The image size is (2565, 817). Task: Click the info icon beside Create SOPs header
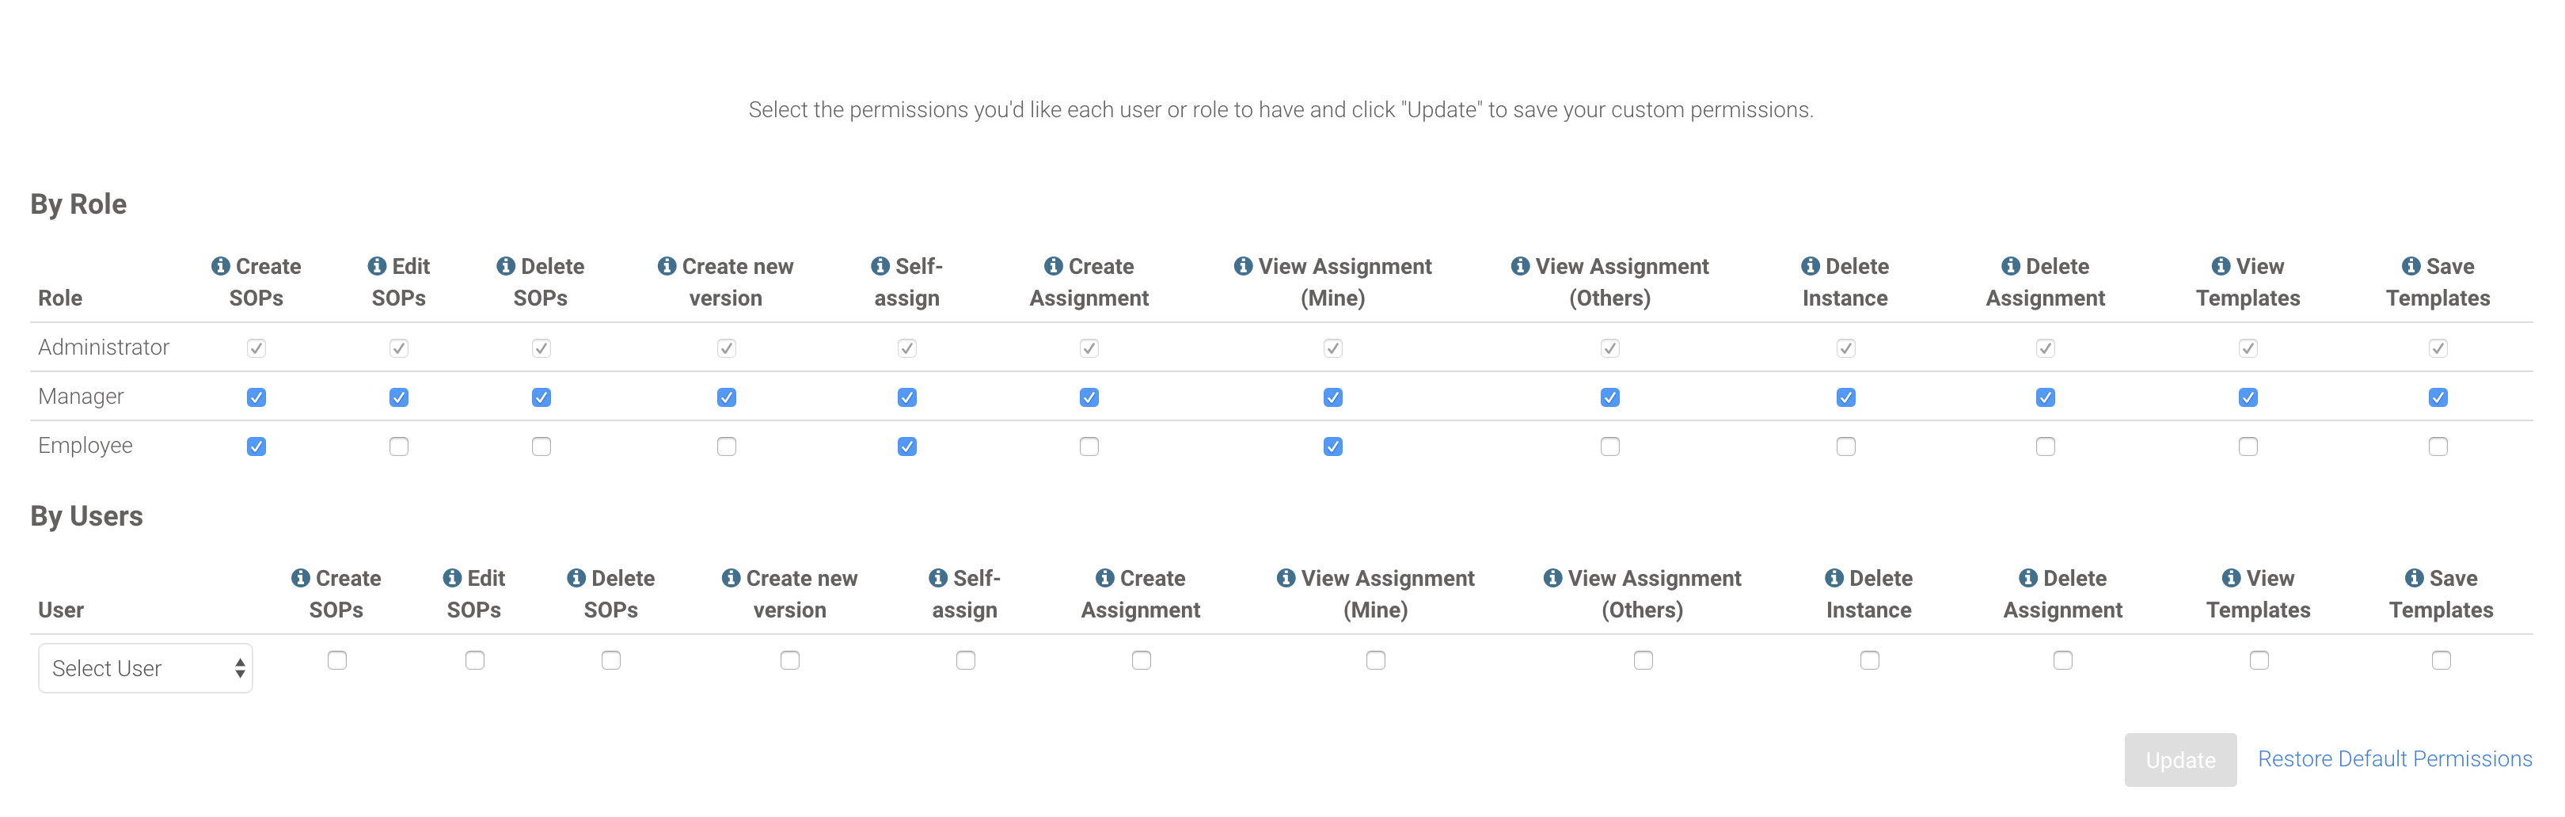tap(220, 267)
